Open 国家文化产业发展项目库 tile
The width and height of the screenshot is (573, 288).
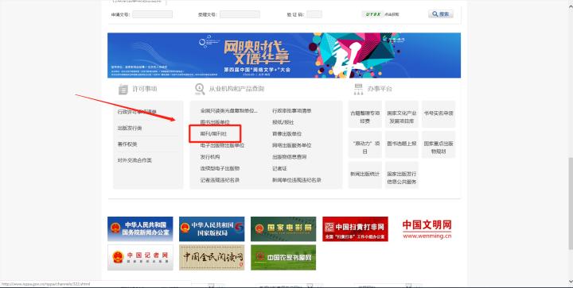pos(402,114)
